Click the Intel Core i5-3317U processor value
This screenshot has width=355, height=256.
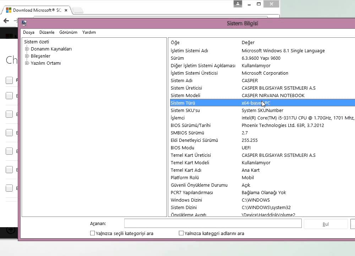coord(298,118)
